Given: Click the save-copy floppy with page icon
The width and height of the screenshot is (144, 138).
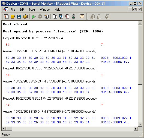Looking at the screenshot, I should click(61, 17).
